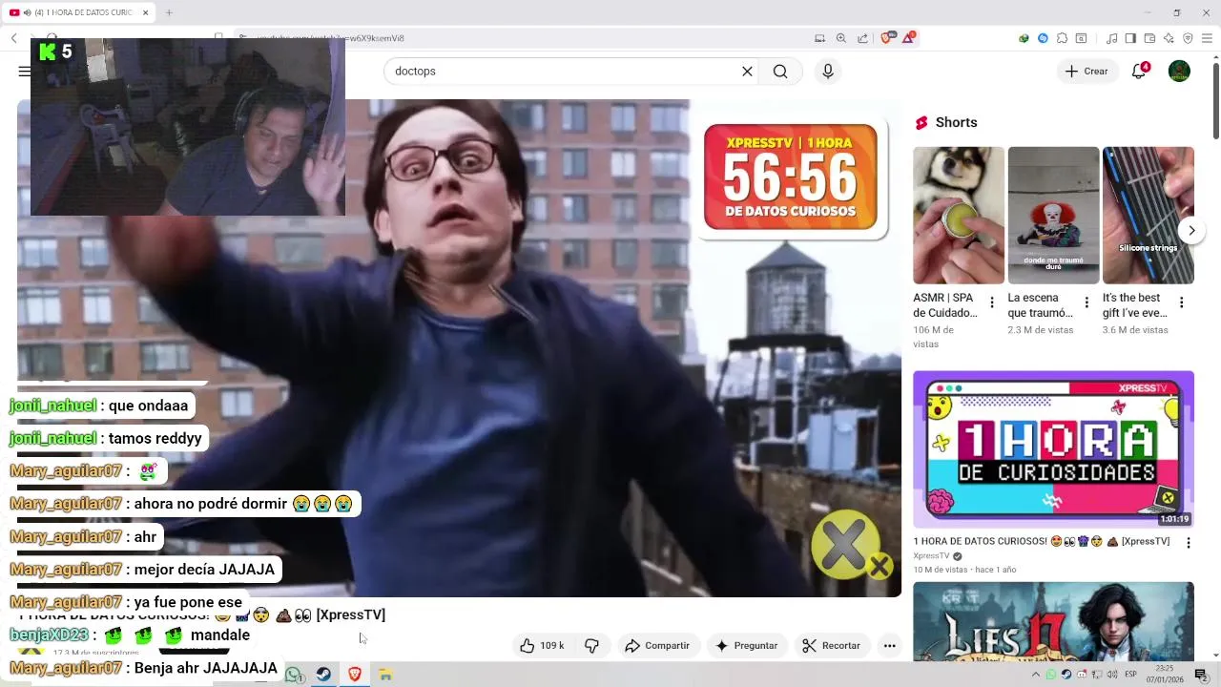This screenshot has height=687, width=1221.
Task: Open 'Silicone strings' short thumbnail
Action: pos(1149,216)
